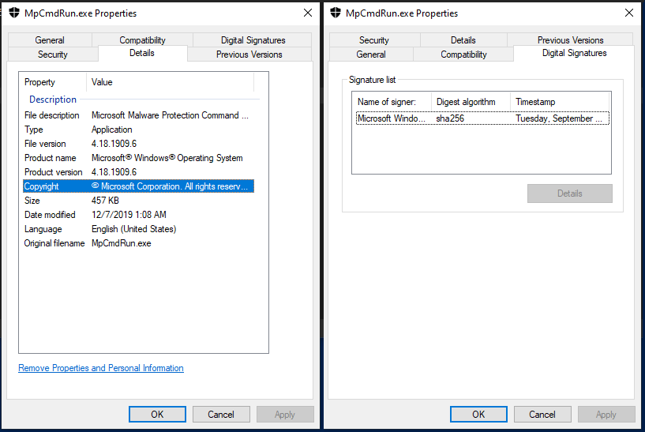
Task: Select the Type property row
Action: point(138,130)
